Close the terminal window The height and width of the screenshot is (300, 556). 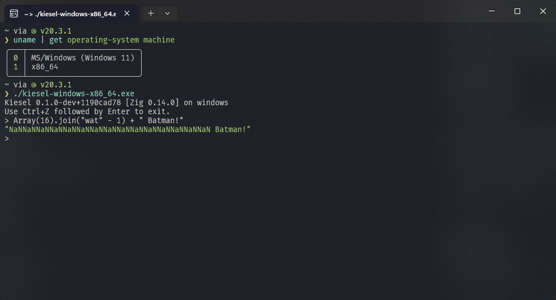543,11
